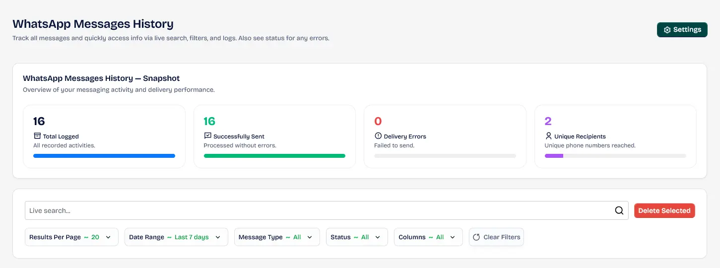Click the green Successfully Sent count 16

point(209,121)
